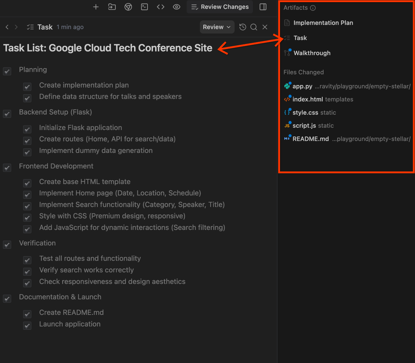Click the eye preview icon
Viewport: 415px width, 363px height.
[176, 7]
